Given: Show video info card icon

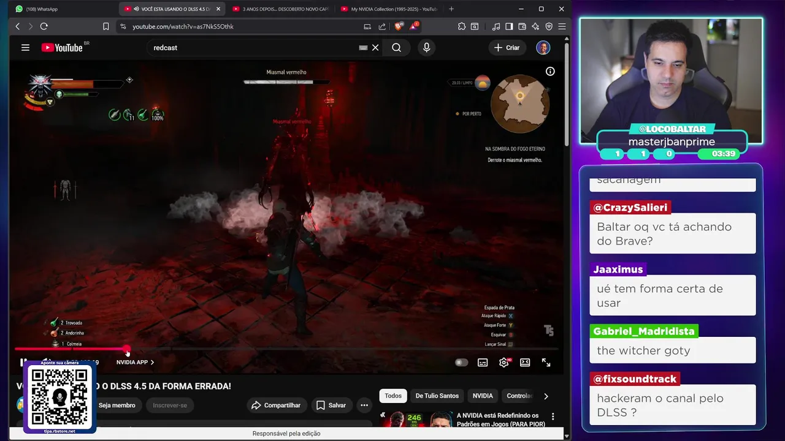Looking at the screenshot, I should [550, 72].
